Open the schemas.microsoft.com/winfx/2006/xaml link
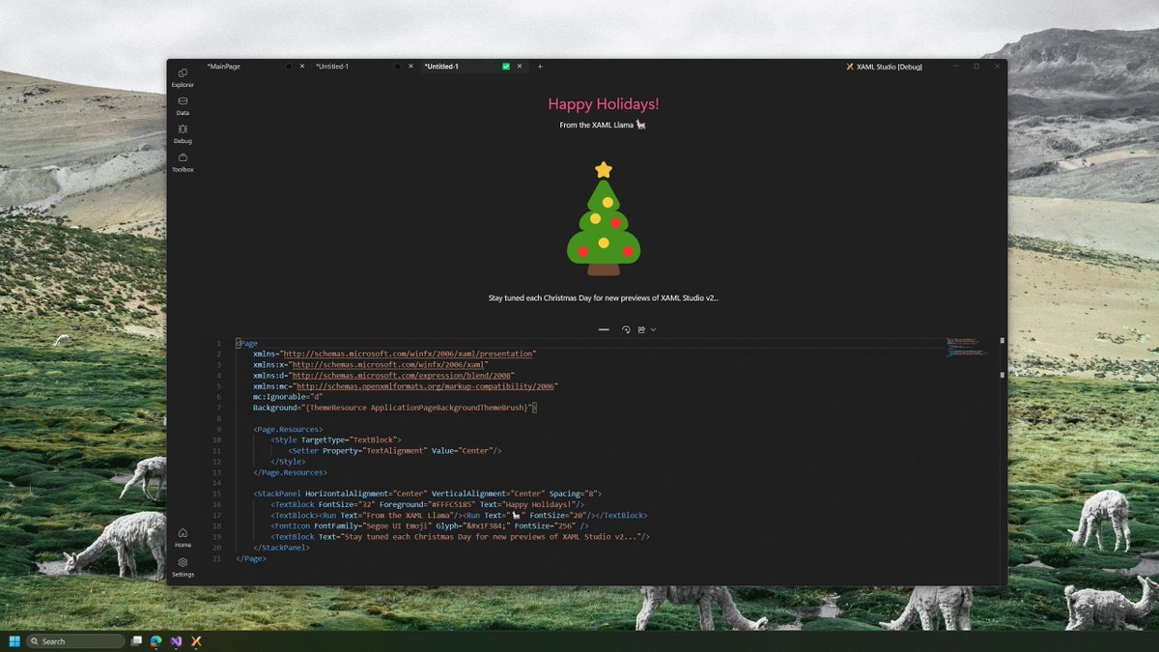This screenshot has height=652, width=1159. [x=389, y=365]
